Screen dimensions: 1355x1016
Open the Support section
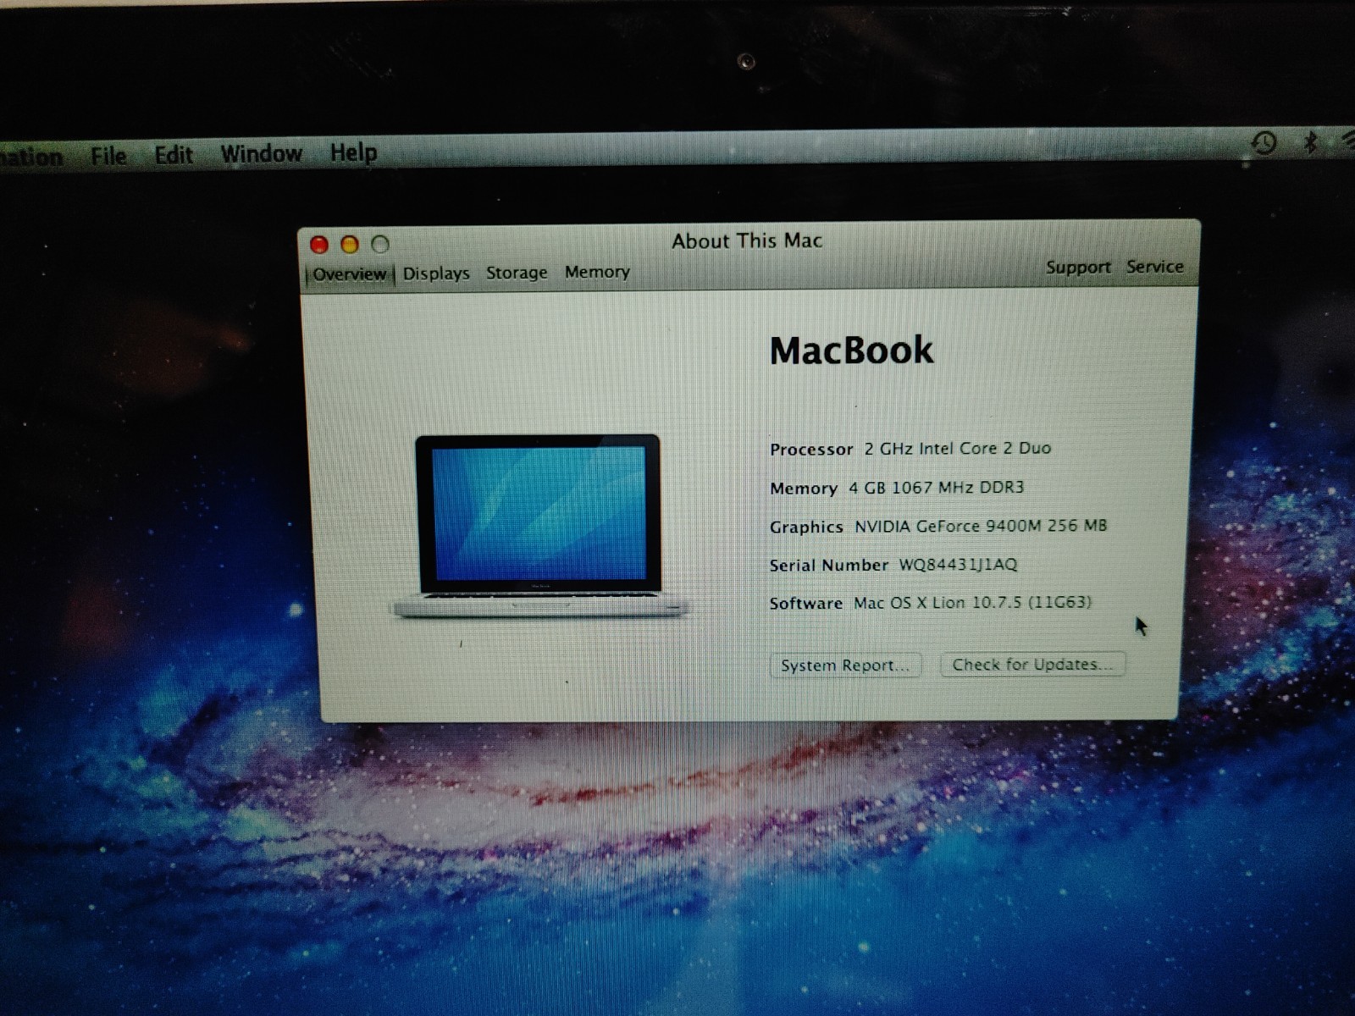[x=1078, y=268]
